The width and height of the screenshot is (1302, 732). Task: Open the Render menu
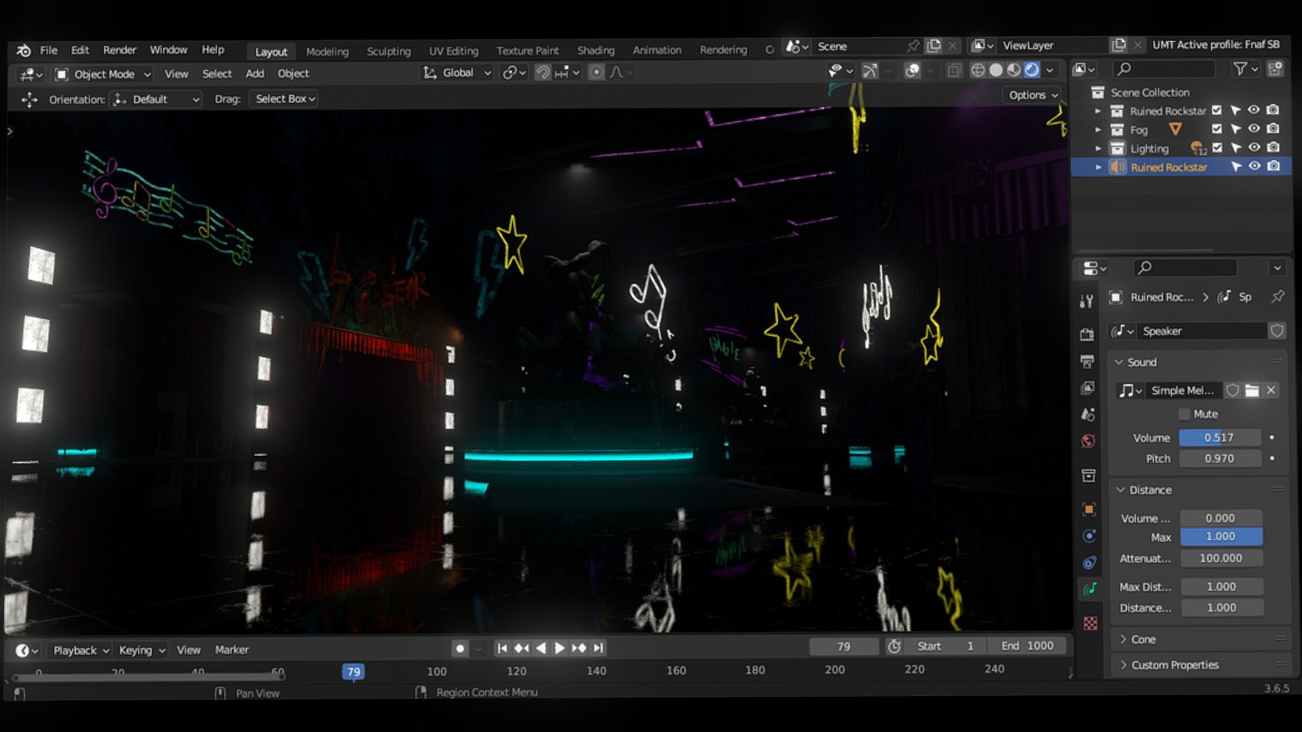119,50
